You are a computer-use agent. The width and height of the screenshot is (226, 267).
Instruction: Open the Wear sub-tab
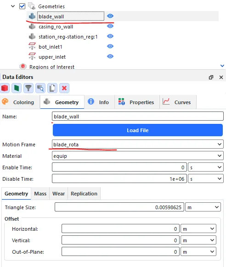pyautogui.click(x=59, y=194)
